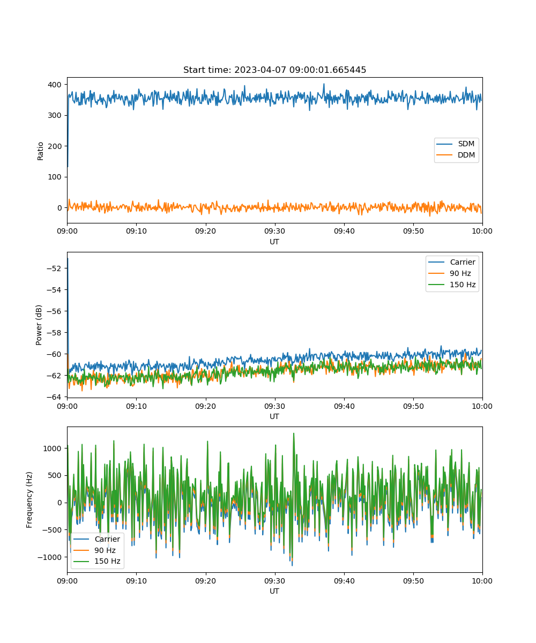Click the 09:20 tick under the Power plot
Viewport: 536px width, 643px height.
pos(205,406)
